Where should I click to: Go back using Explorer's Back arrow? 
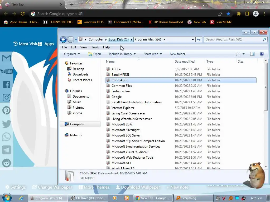click(x=63, y=40)
